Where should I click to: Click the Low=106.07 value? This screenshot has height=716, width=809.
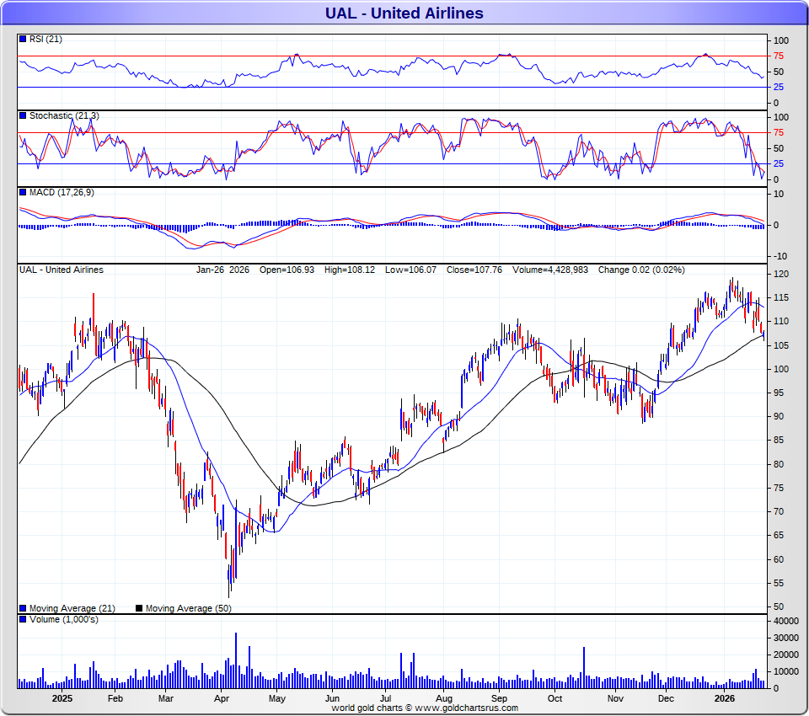click(x=410, y=270)
